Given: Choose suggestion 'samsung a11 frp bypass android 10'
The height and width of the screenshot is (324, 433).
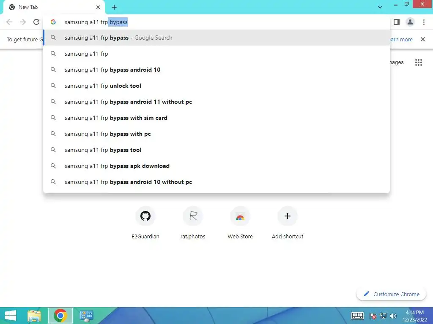Looking at the screenshot, I should pyautogui.click(x=217, y=70).
